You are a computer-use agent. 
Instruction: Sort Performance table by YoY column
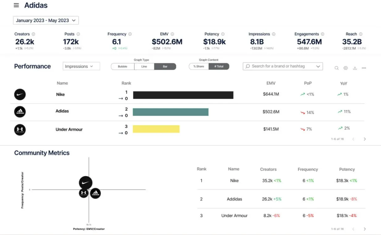tap(344, 83)
